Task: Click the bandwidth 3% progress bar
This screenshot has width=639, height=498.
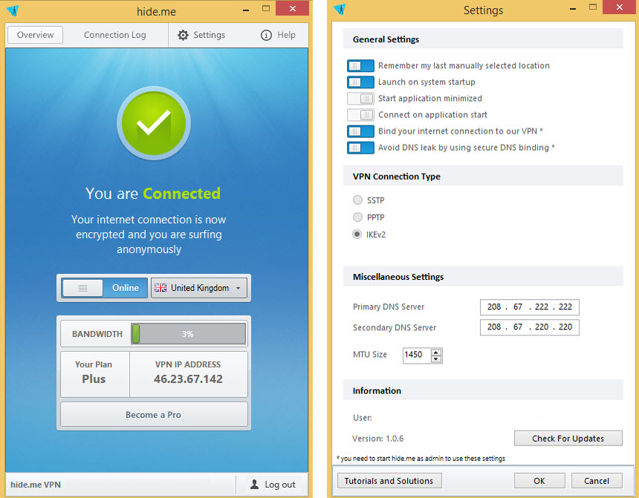Action: [x=188, y=334]
